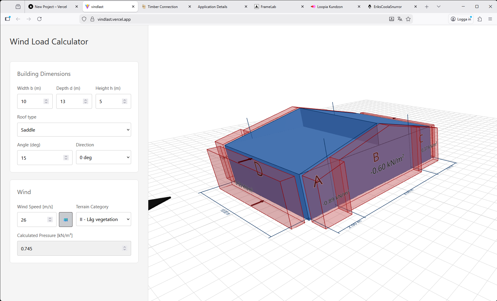Click the Logga in button

coord(461,19)
